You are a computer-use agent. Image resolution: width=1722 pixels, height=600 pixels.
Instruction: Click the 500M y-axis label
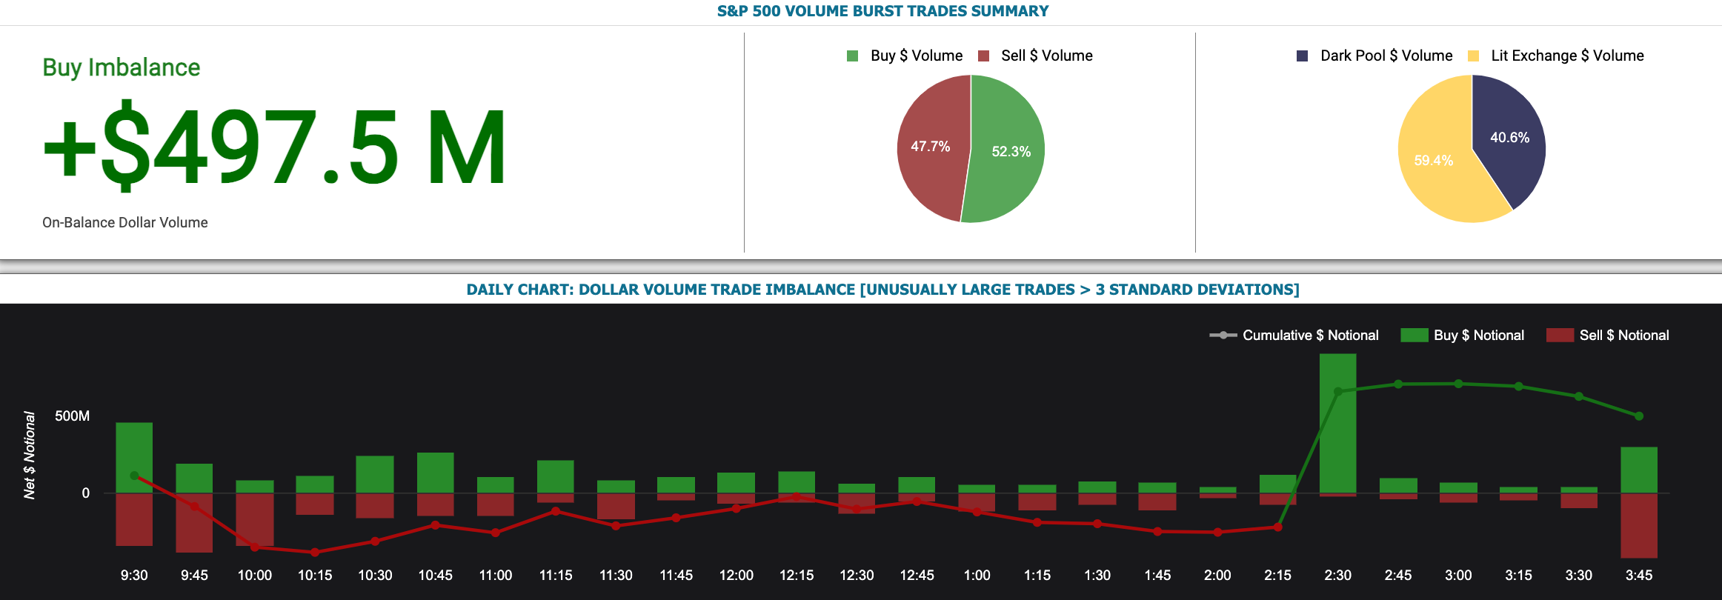[x=72, y=416]
